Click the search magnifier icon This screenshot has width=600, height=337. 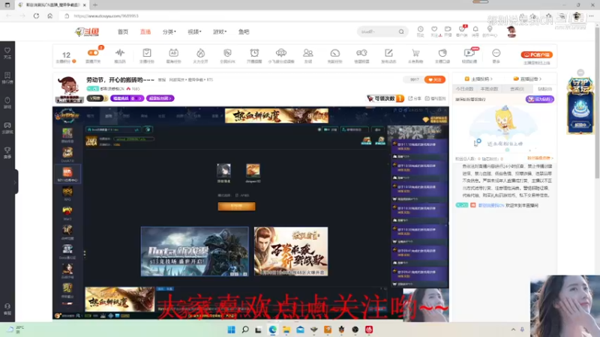tap(401, 31)
